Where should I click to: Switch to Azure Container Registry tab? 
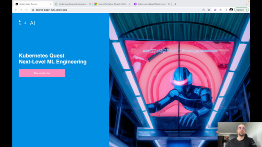coord(112,4)
